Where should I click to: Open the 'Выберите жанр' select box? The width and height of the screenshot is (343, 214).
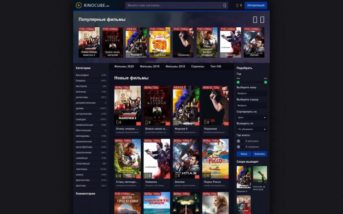[x=252, y=94]
